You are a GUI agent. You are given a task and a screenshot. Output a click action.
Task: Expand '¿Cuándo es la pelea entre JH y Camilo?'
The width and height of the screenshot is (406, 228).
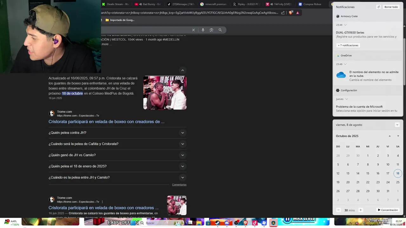click(x=117, y=177)
